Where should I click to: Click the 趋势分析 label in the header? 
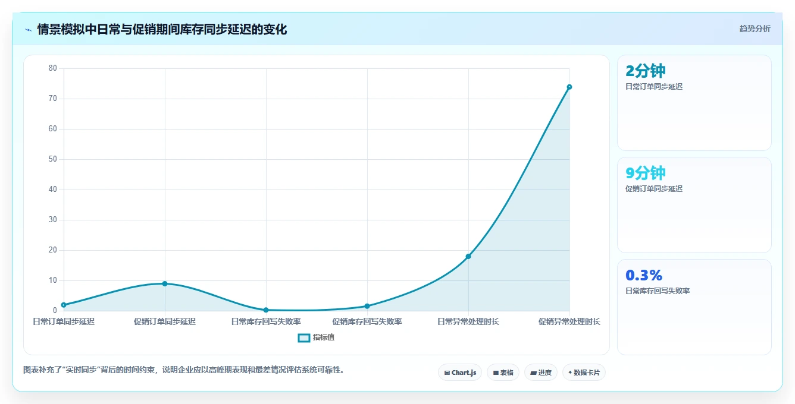pyautogui.click(x=755, y=29)
